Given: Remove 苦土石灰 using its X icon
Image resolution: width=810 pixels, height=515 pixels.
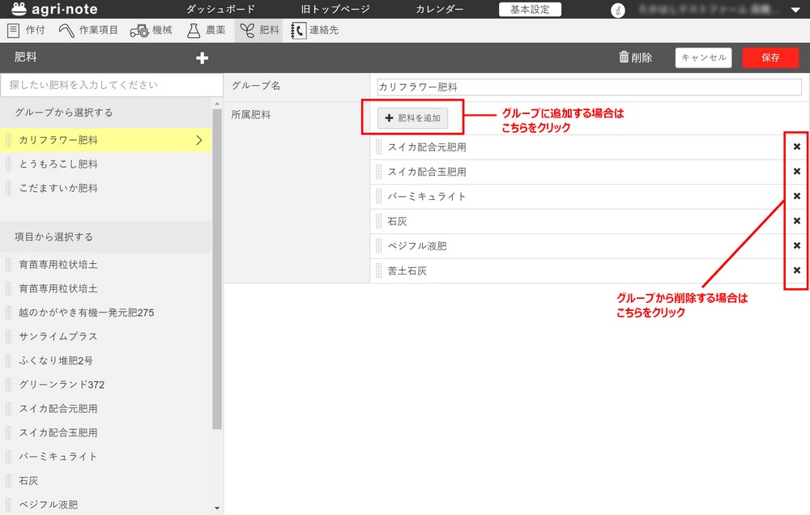Looking at the screenshot, I should (796, 270).
